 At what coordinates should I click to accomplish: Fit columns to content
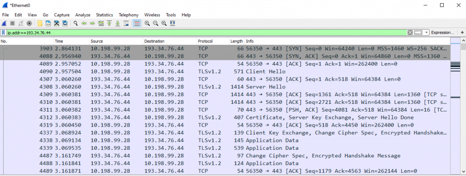[172, 24]
